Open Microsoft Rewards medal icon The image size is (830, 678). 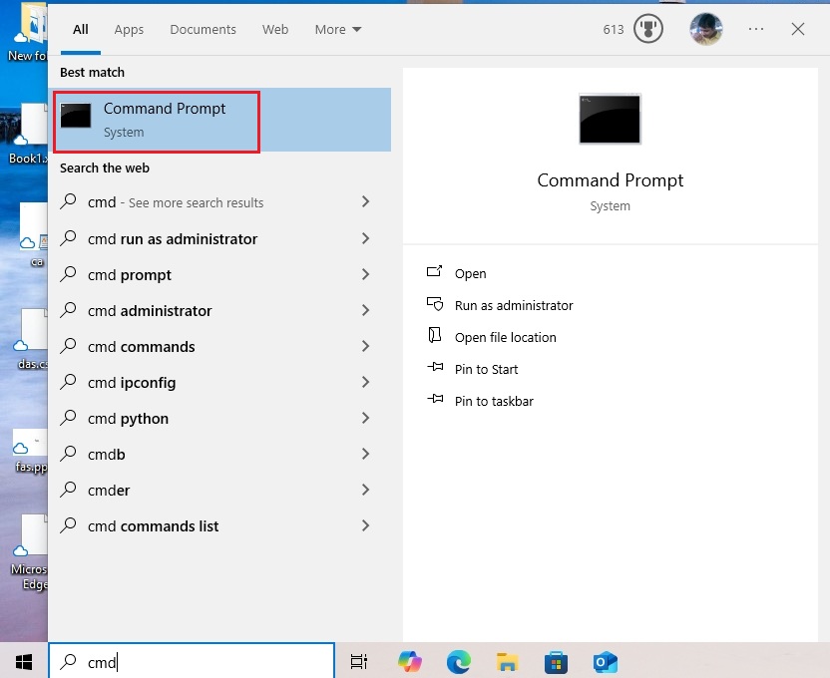[x=647, y=29]
